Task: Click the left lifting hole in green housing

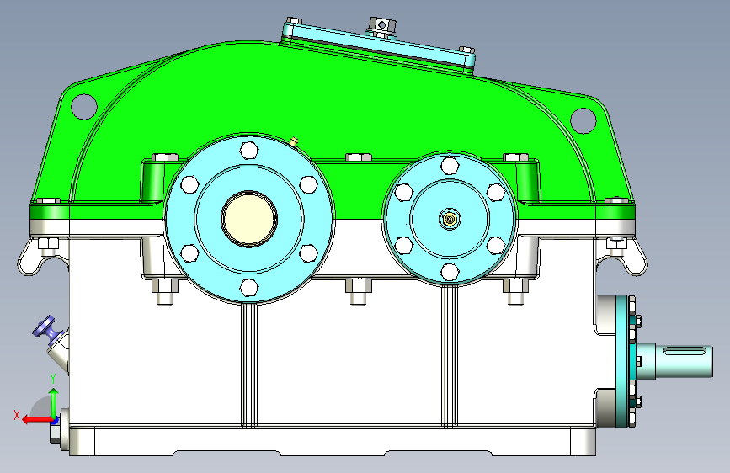Action: click(84, 106)
